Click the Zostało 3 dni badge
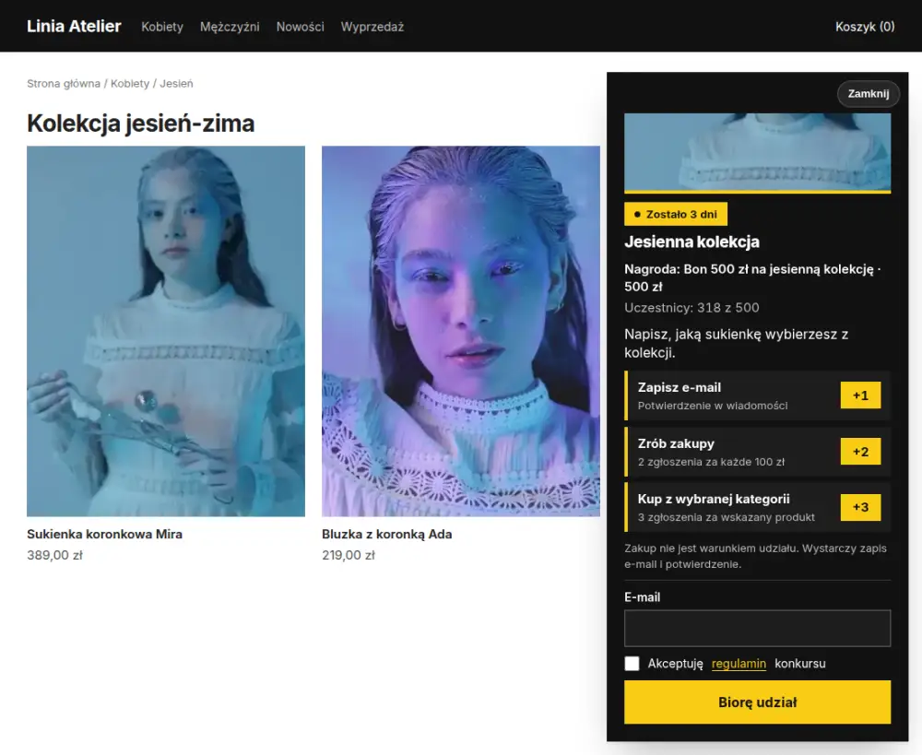Viewport: 922px width, 755px height. click(x=676, y=214)
